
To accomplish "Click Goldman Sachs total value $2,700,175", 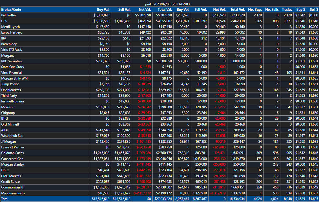I will pos(164,153).
